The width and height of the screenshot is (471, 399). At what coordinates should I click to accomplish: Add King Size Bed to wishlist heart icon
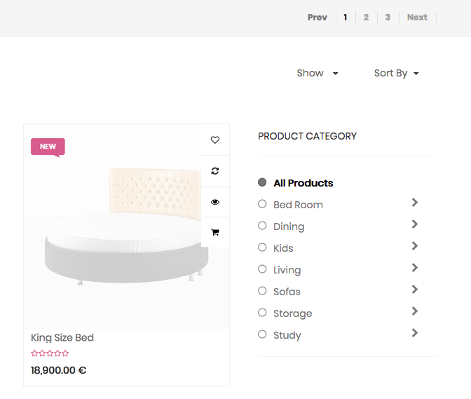point(214,140)
